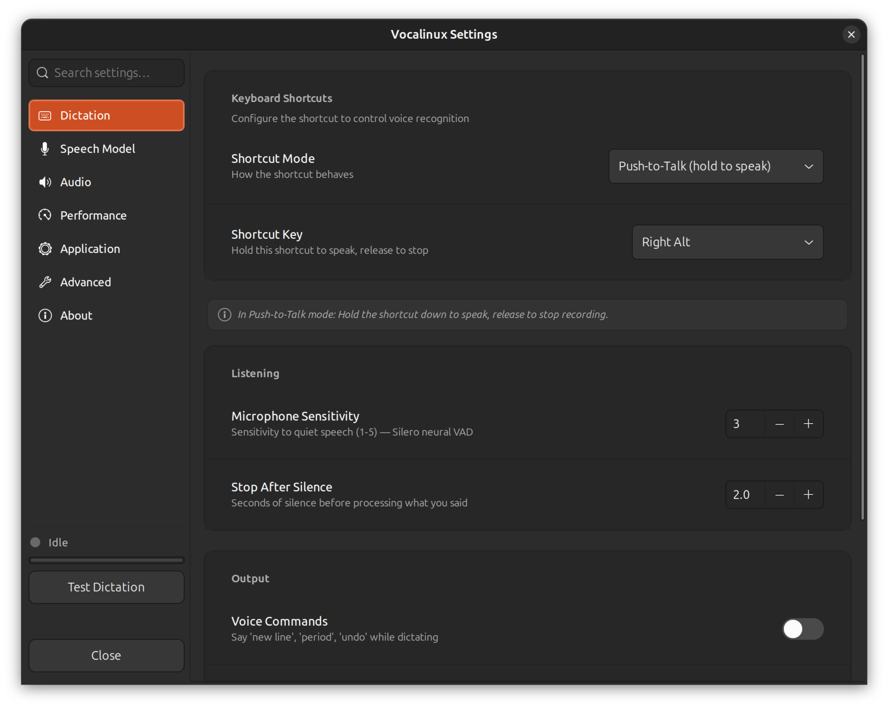The height and width of the screenshot is (708, 888).
Task: Open the Dictation settings page
Action: point(106,115)
